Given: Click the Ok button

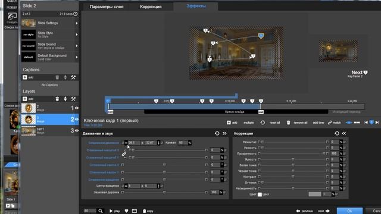Looking at the screenshot, I should 349,211.
